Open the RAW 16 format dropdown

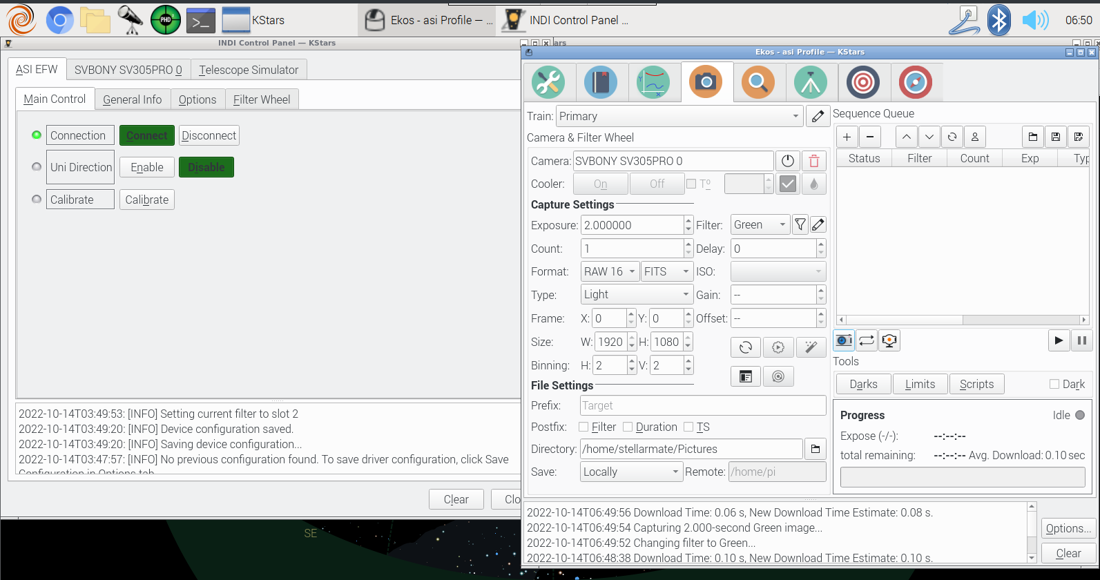610,271
